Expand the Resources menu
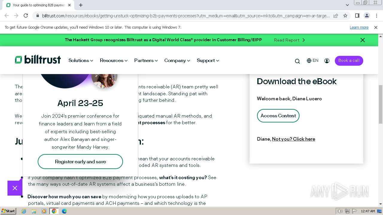 tap(114, 61)
